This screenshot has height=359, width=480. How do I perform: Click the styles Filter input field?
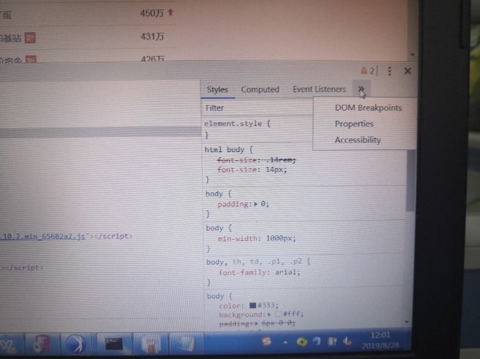coord(257,108)
